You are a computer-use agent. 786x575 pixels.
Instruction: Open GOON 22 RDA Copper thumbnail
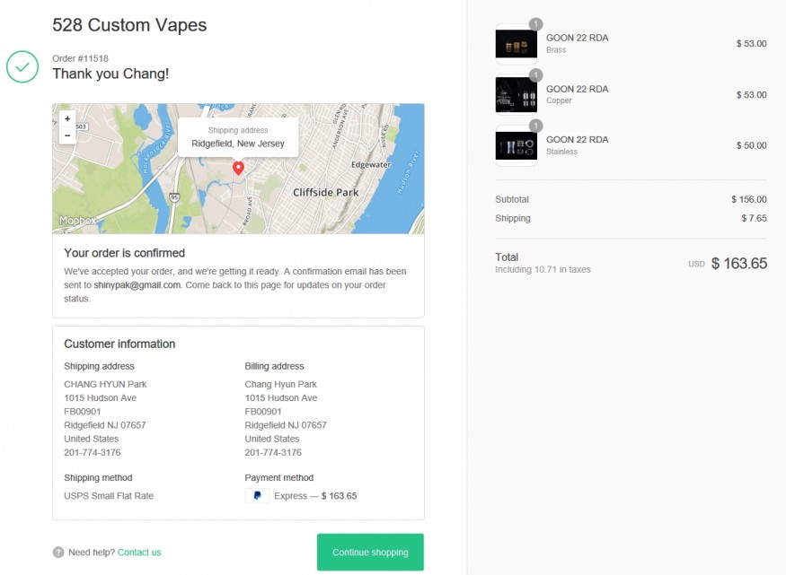[x=516, y=94]
